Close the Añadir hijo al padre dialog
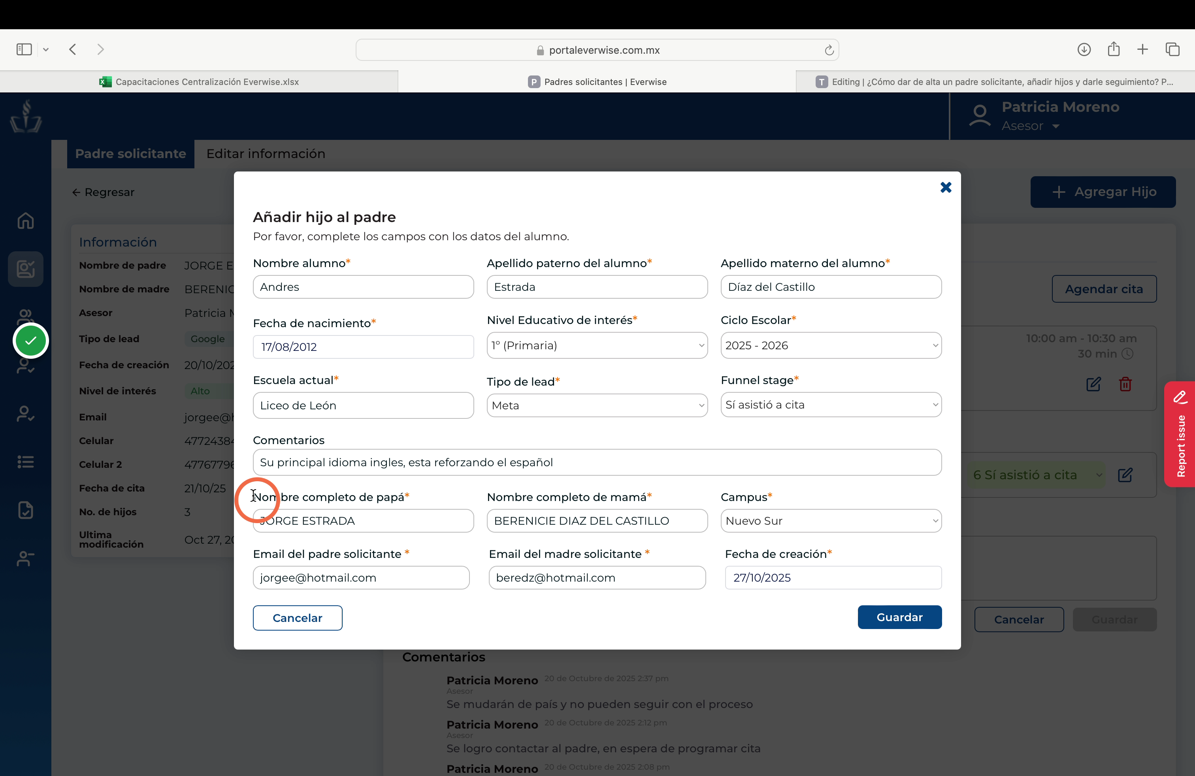Viewport: 1195px width, 776px height. [946, 187]
